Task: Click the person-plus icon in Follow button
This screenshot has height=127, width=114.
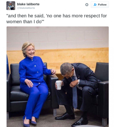Action: [x=95, y=5]
